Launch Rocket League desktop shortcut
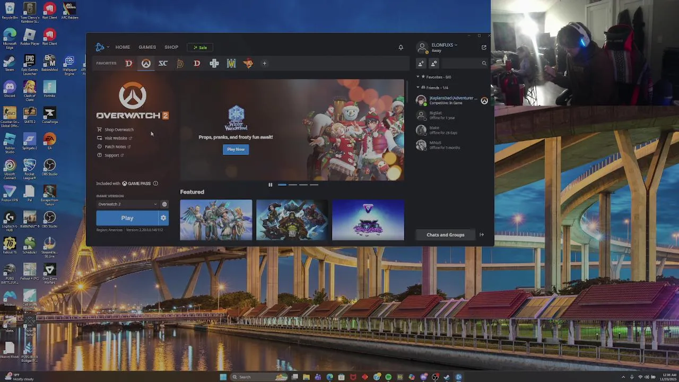Viewport: 679px width, 382px height. pos(30,169)
